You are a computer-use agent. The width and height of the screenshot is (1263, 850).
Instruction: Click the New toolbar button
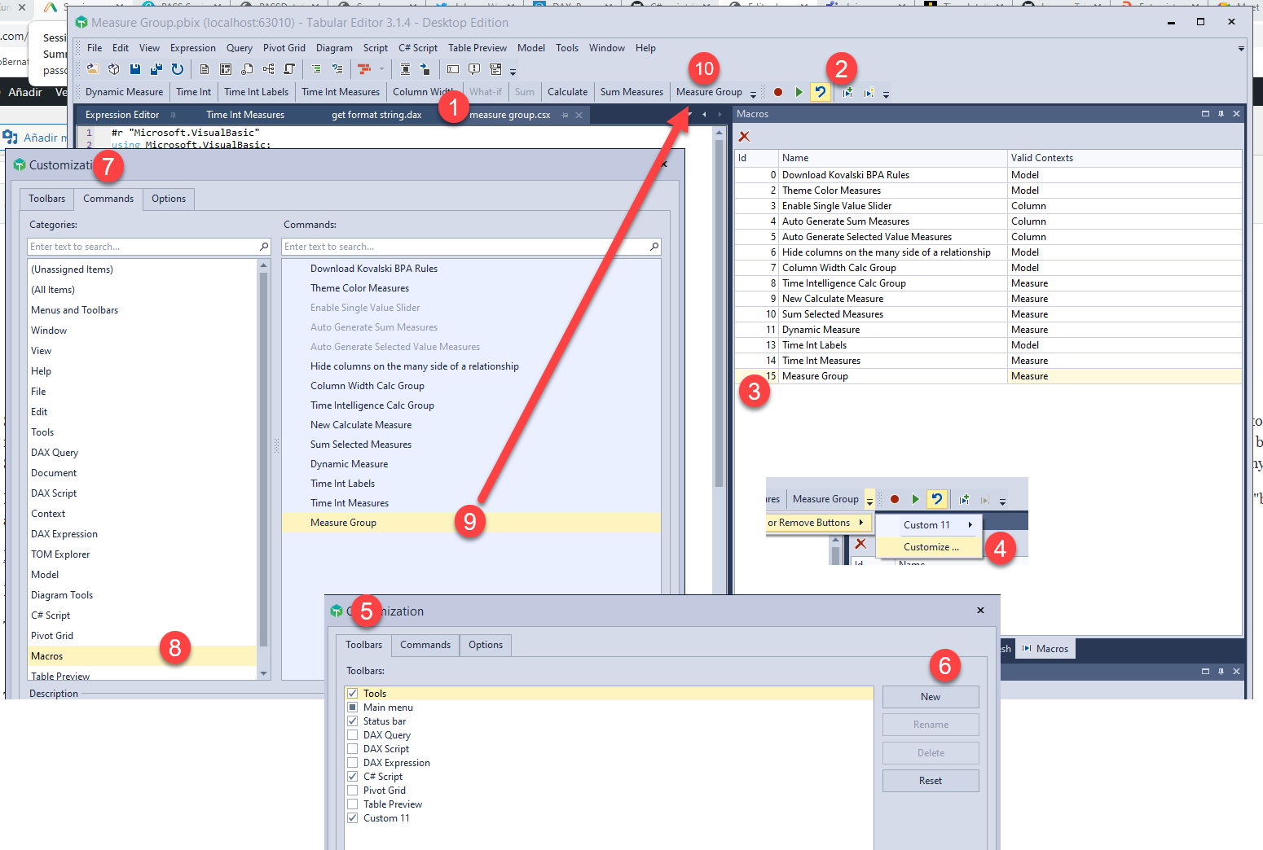[931, 697]
